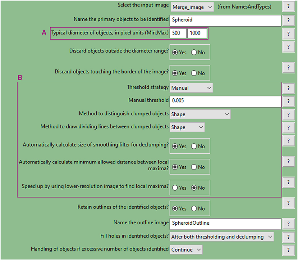Open help for Fill holes in identified objects
Screen dimensions: 298x261
[288, 237]
